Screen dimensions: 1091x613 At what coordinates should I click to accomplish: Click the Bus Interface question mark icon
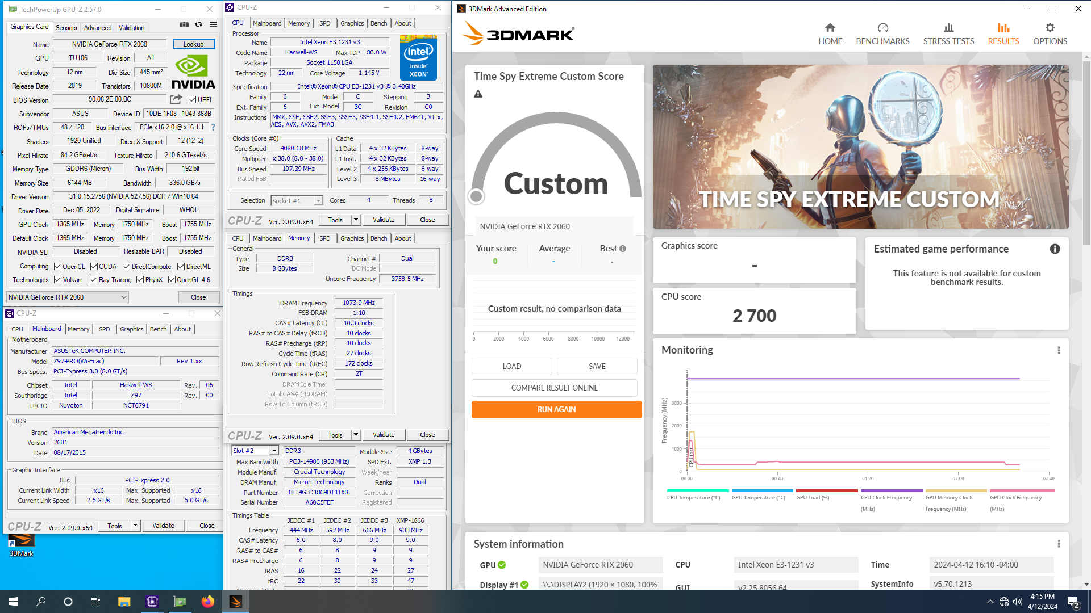point(213,127)
